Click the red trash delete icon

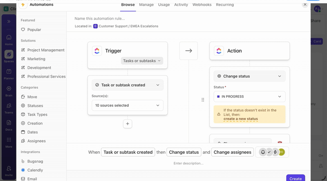(280, 143)
